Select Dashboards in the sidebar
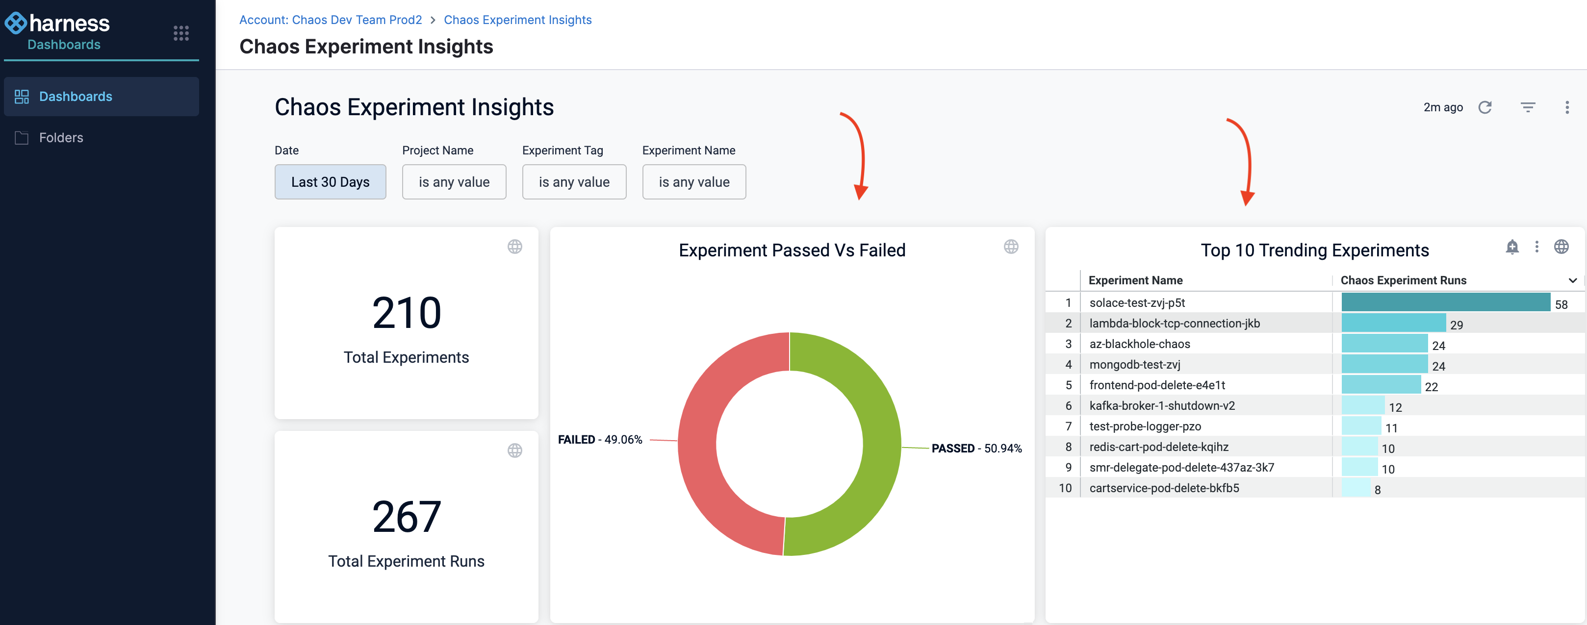 75,97
